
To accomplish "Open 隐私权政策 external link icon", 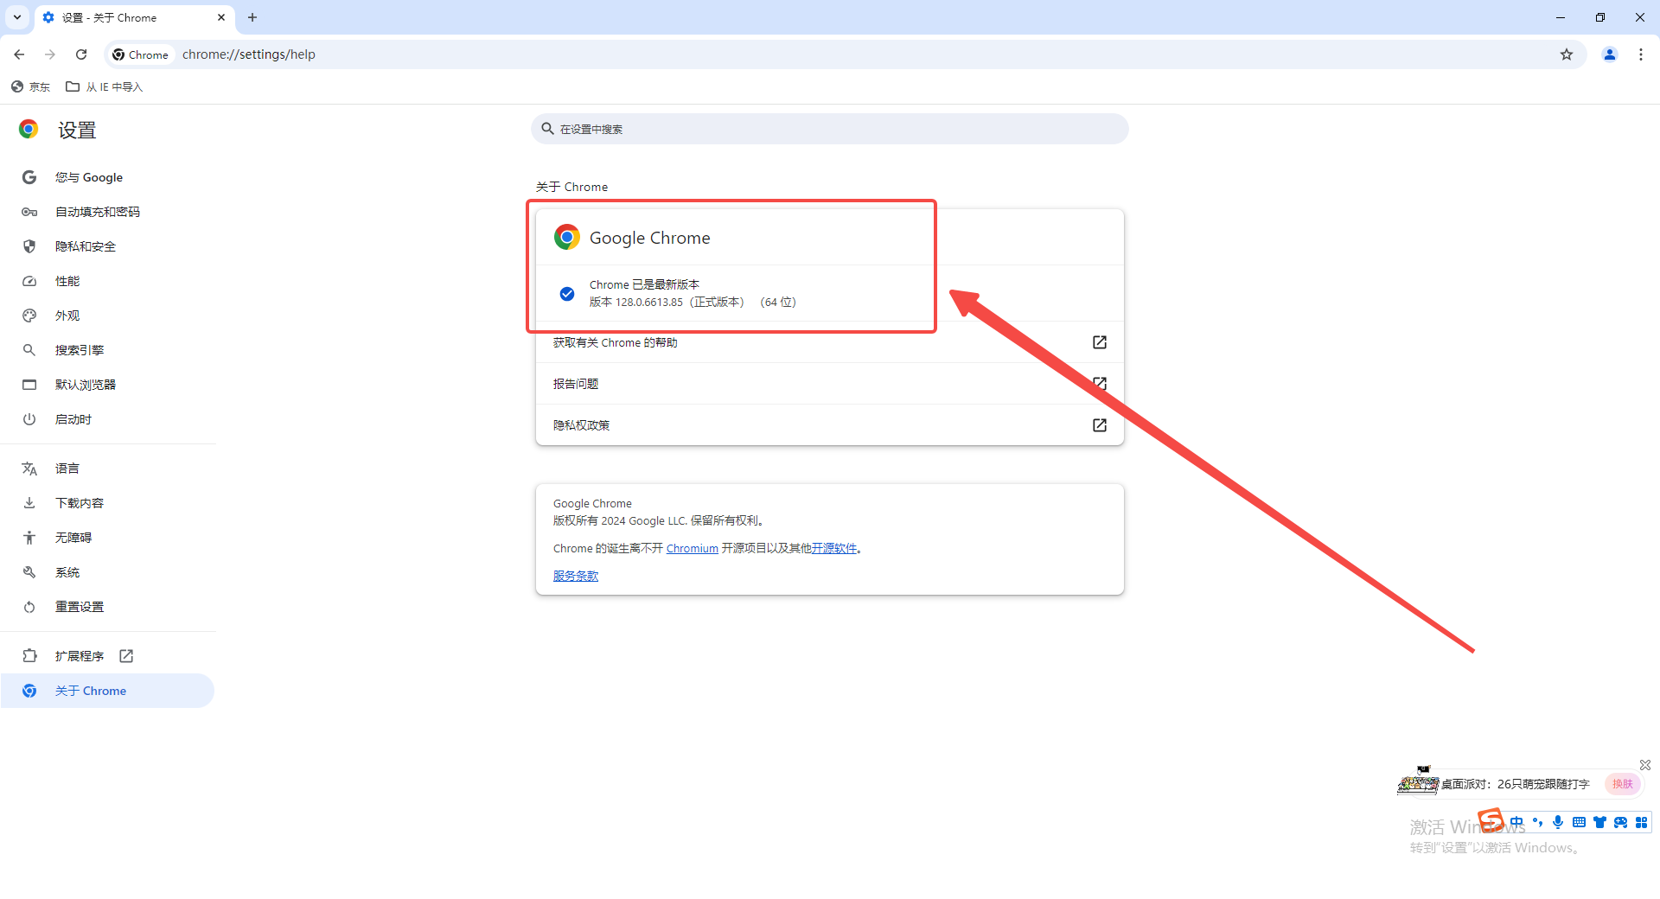I will click(1099, 425).
